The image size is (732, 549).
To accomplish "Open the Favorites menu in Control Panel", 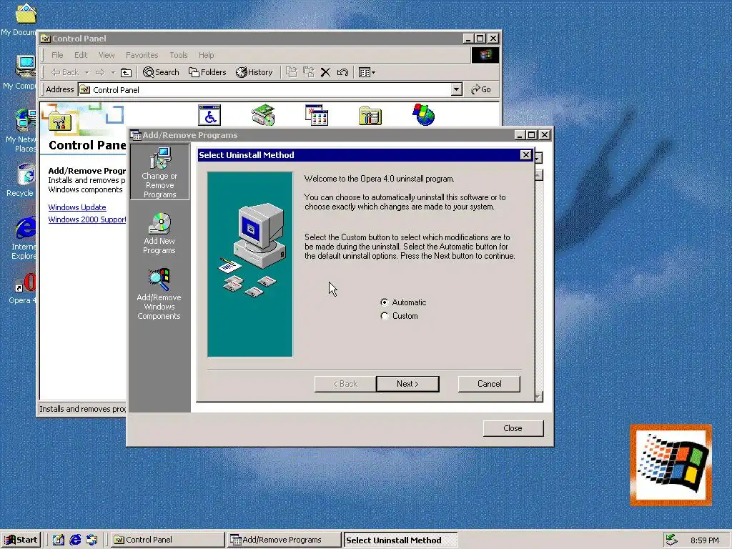I will coord(142,55).
